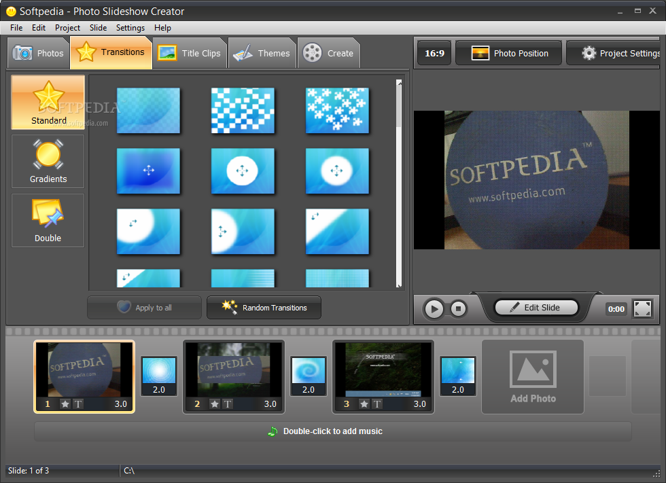Viewport: 666px width, 483px height.
Task: Open the Photos tab
Action: coord(38,53)
